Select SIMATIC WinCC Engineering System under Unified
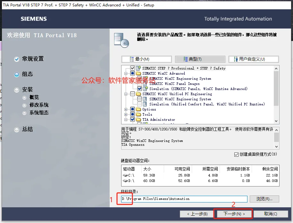 coord(180,99)
